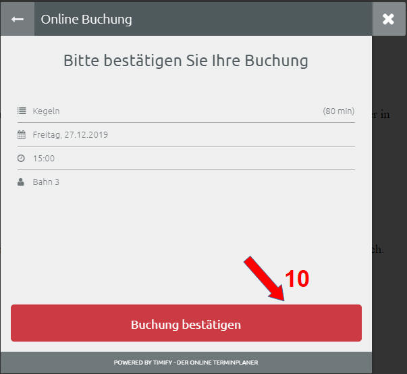The width and height of the screenshot is (407, 374).
Task: Click the (80 min) duration text
Action: coord(338,111)
